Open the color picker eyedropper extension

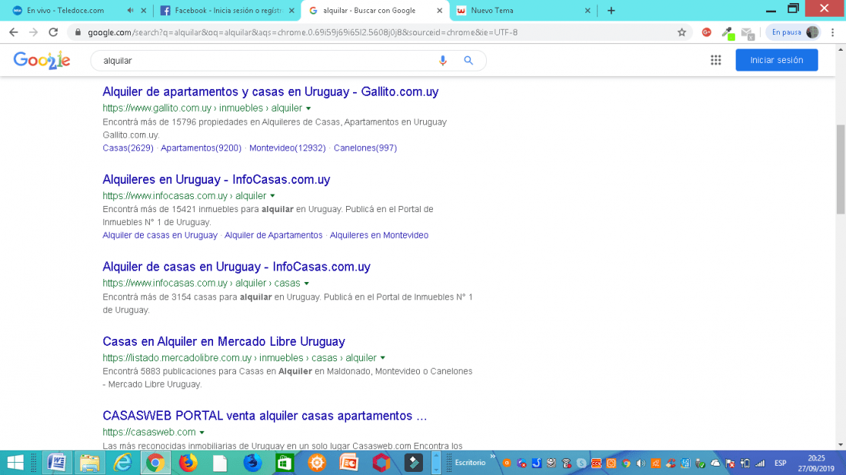pos(728,33)
